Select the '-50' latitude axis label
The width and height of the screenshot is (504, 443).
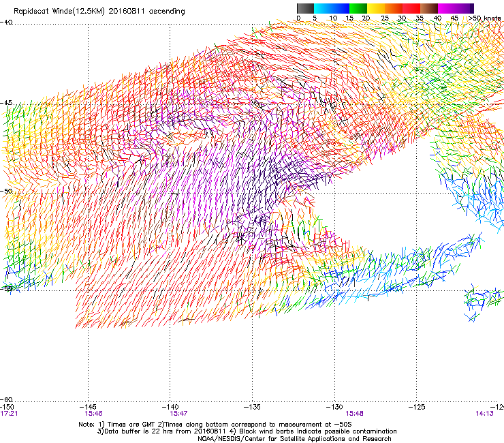[6, 191]
